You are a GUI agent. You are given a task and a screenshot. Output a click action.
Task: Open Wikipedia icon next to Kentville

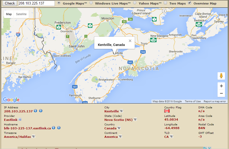click(x=121, y=111)
